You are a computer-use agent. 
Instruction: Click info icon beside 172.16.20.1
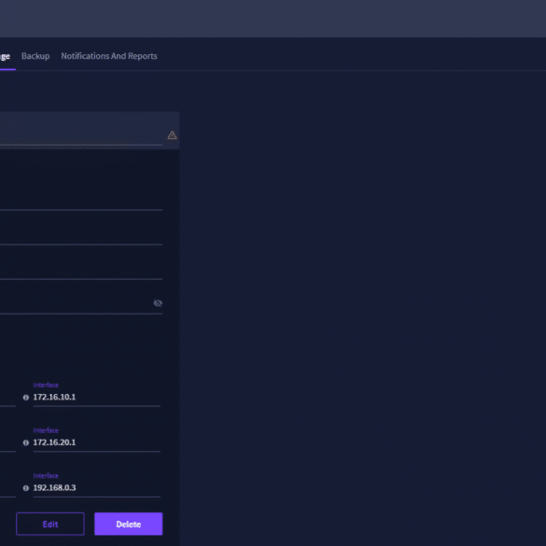[26, 442]
